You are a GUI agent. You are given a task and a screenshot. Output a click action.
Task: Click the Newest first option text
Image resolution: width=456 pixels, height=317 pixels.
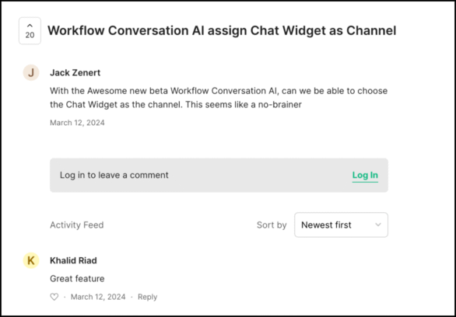326,225
